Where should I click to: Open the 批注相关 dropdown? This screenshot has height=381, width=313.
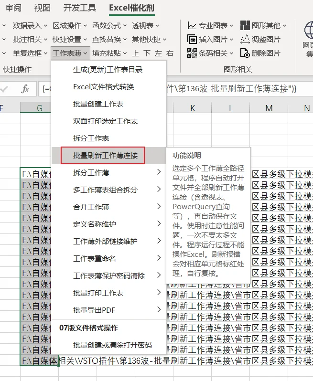[x=30, y=39]
